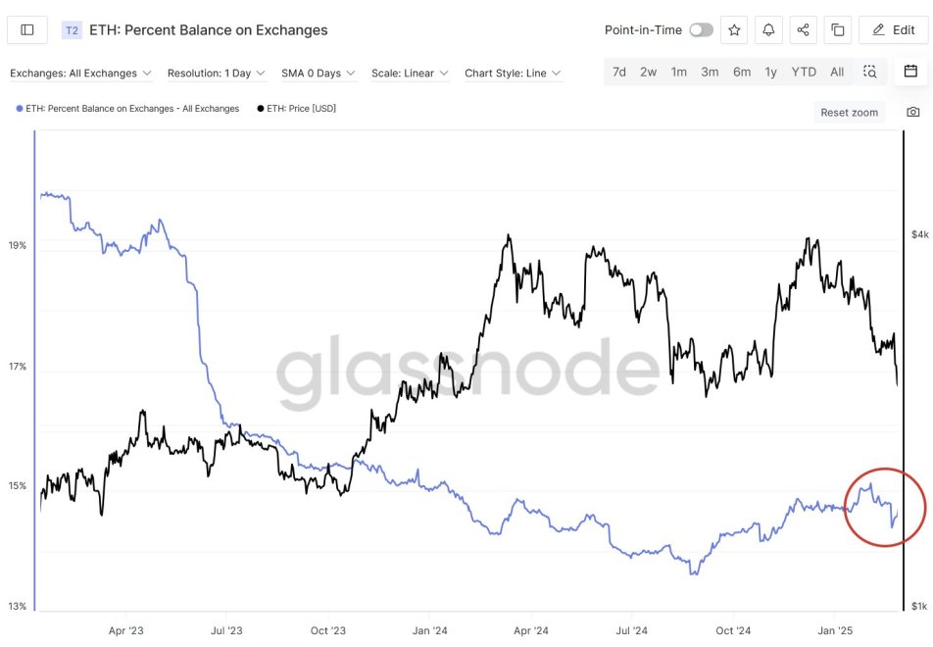Image resolution: width=933 pixels, height=647 pixels.
Task: Open the Chart Style: Line dropdown
Action: point(513,74)
